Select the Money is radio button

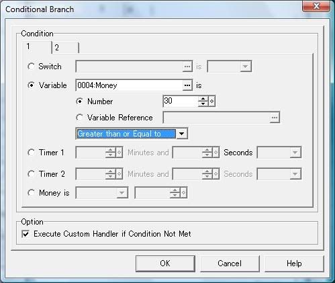[31, 193]
